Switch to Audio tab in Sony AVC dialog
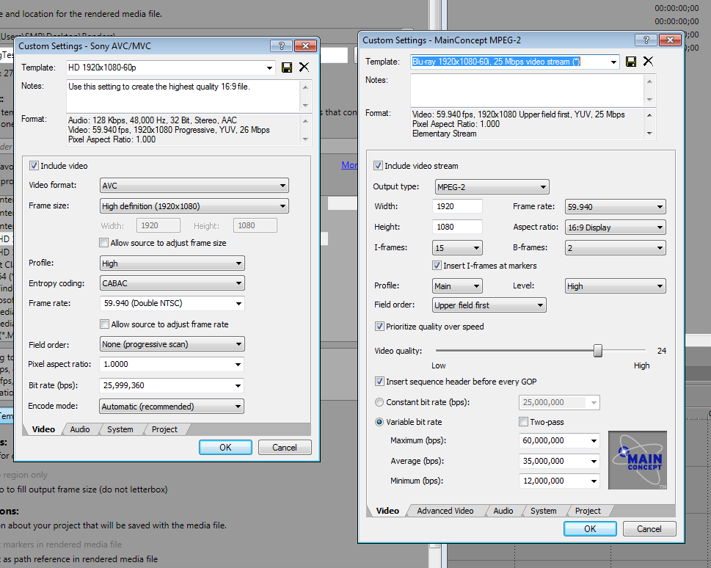Viewport: 711px width, 568px height. tap(80, 429)
